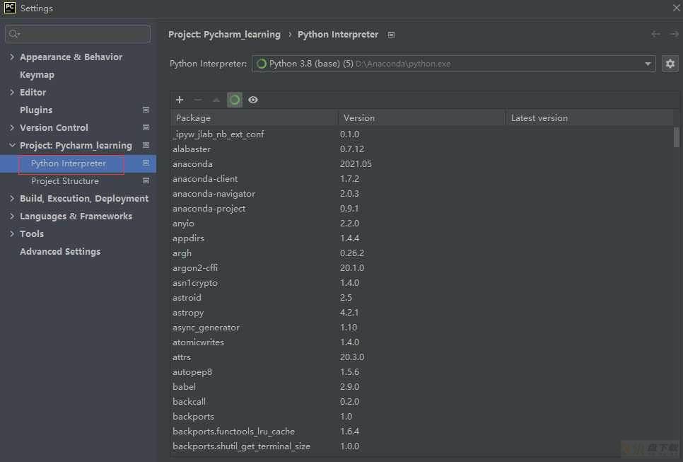This screenshot has width=683, height=462.
Task: Click project-level icon beside Project: Pycharm_learning
Action: click(146, 145)
